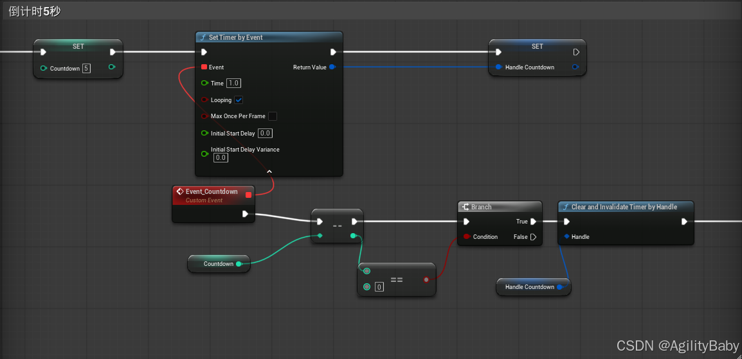Uncheck the Looping checkbox
Image resolution: width=742 pixels, height=359 pixels.
point(239,100)
